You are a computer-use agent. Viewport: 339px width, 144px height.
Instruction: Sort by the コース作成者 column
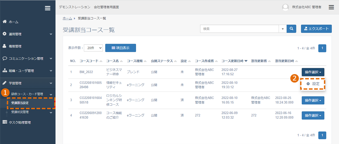point(206,61)
